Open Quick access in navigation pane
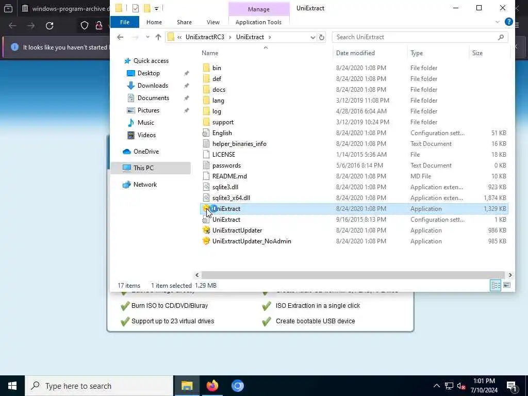528x396 pixels. coord(151,61)
